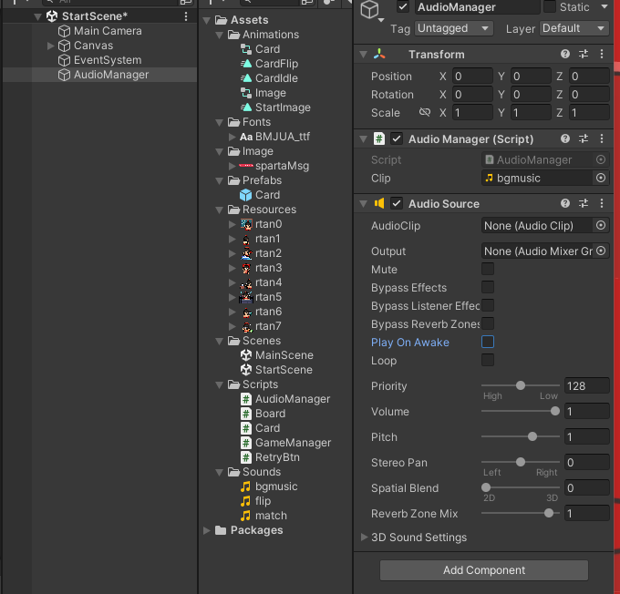Click the Priority slider handle
The height and width of the screenshot is (594, 620).
click(x=521, y=385)
